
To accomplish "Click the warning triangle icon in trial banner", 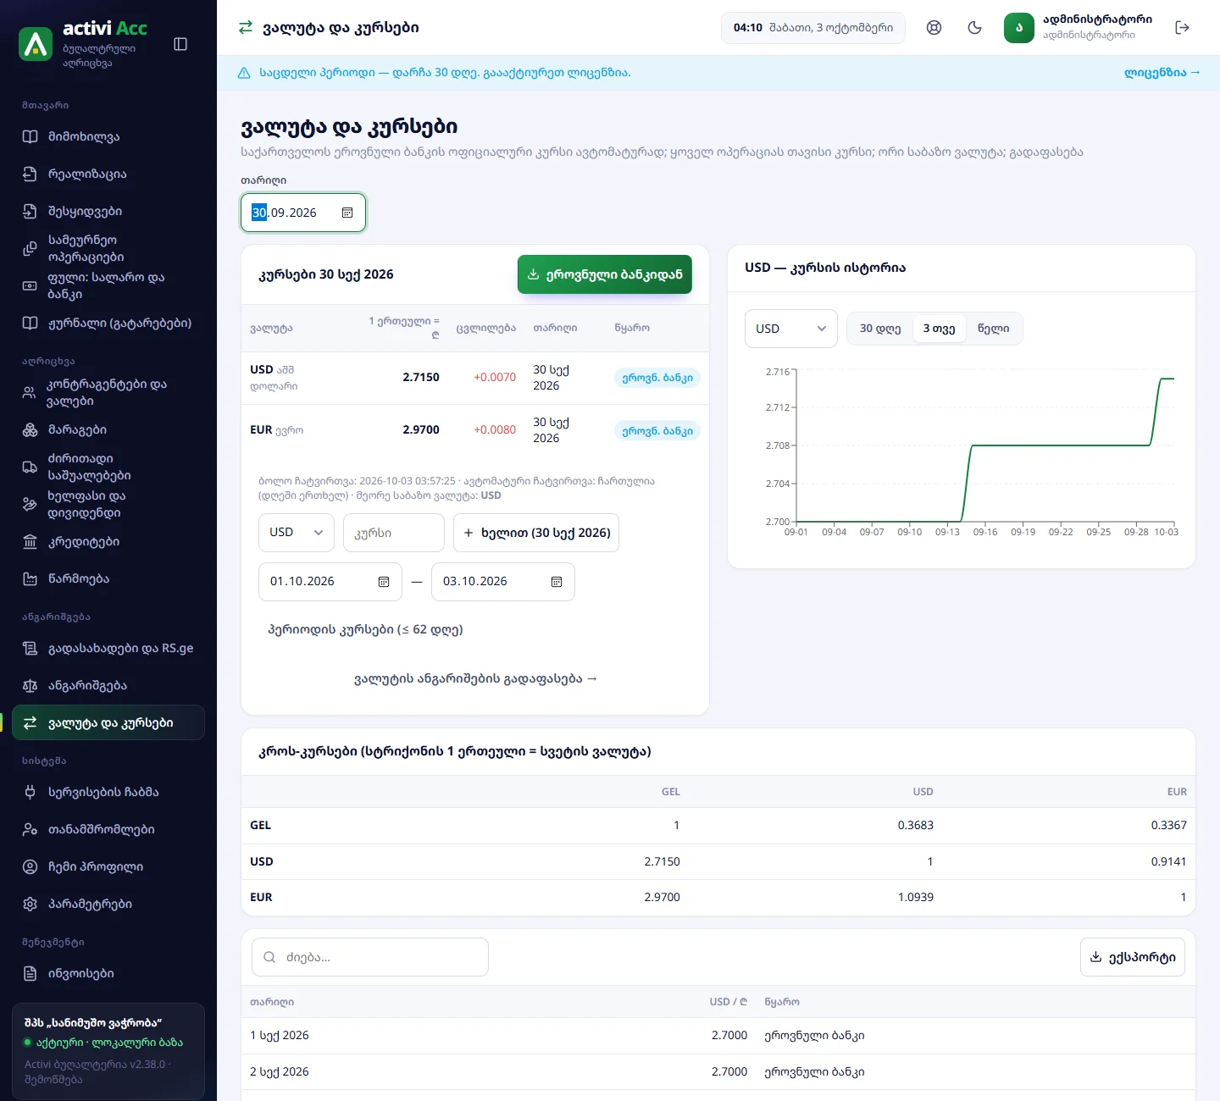I will (x=244, y=73).
